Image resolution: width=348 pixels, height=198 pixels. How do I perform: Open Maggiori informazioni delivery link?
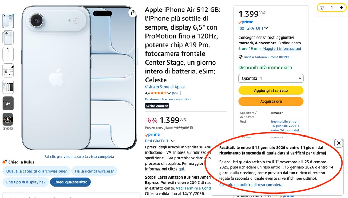(x=282, y=49)
